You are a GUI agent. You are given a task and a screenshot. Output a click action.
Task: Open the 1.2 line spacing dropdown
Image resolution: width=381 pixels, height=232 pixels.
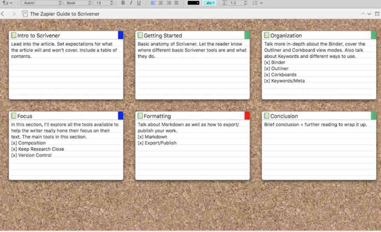point(238,3)
